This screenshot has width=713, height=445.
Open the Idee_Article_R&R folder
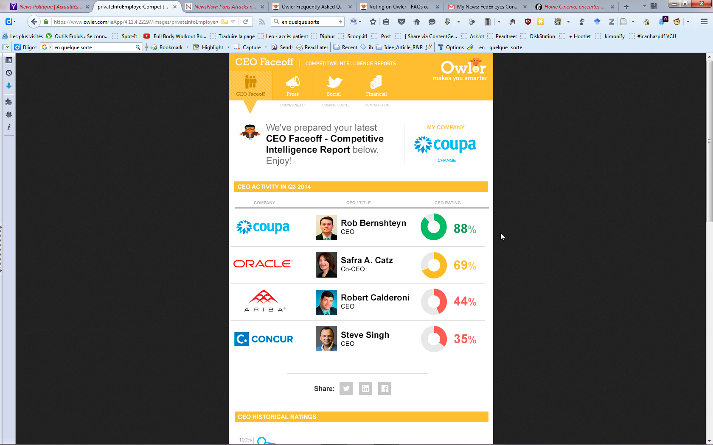(399, 47)
